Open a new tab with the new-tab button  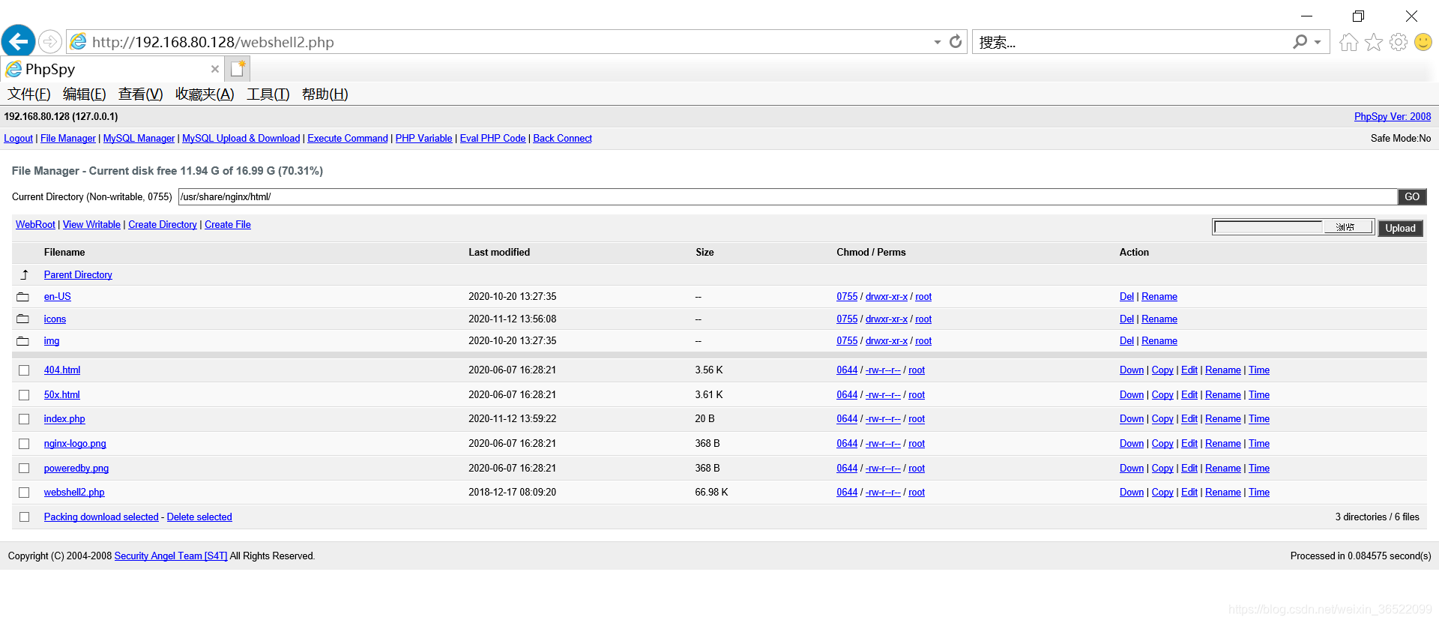point(238,69)
